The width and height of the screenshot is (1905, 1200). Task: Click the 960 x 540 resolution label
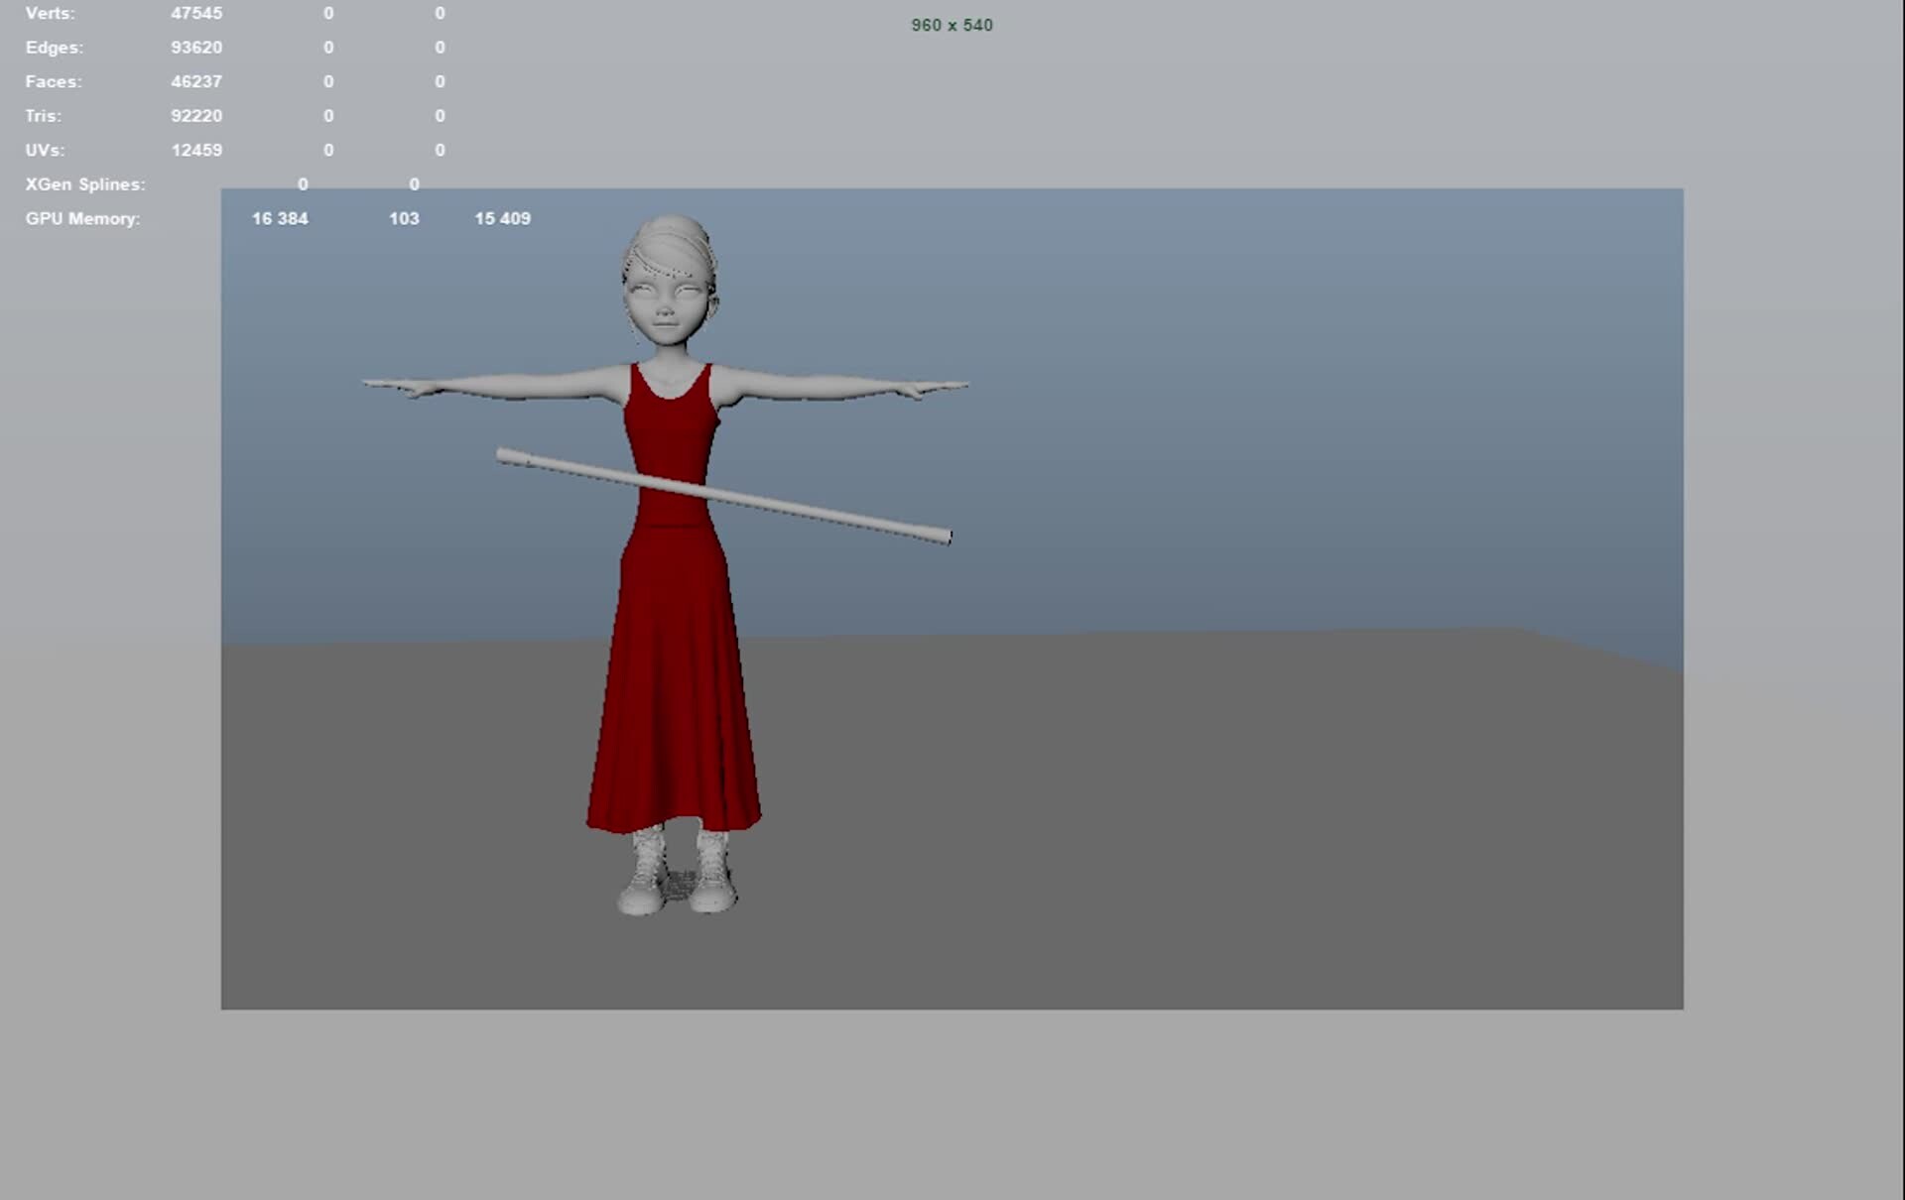coord(951,25)
